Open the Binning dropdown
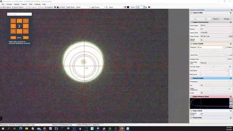 click(216, 29)
